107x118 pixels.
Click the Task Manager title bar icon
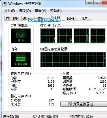pyautogui.click(x=5, y=4)
